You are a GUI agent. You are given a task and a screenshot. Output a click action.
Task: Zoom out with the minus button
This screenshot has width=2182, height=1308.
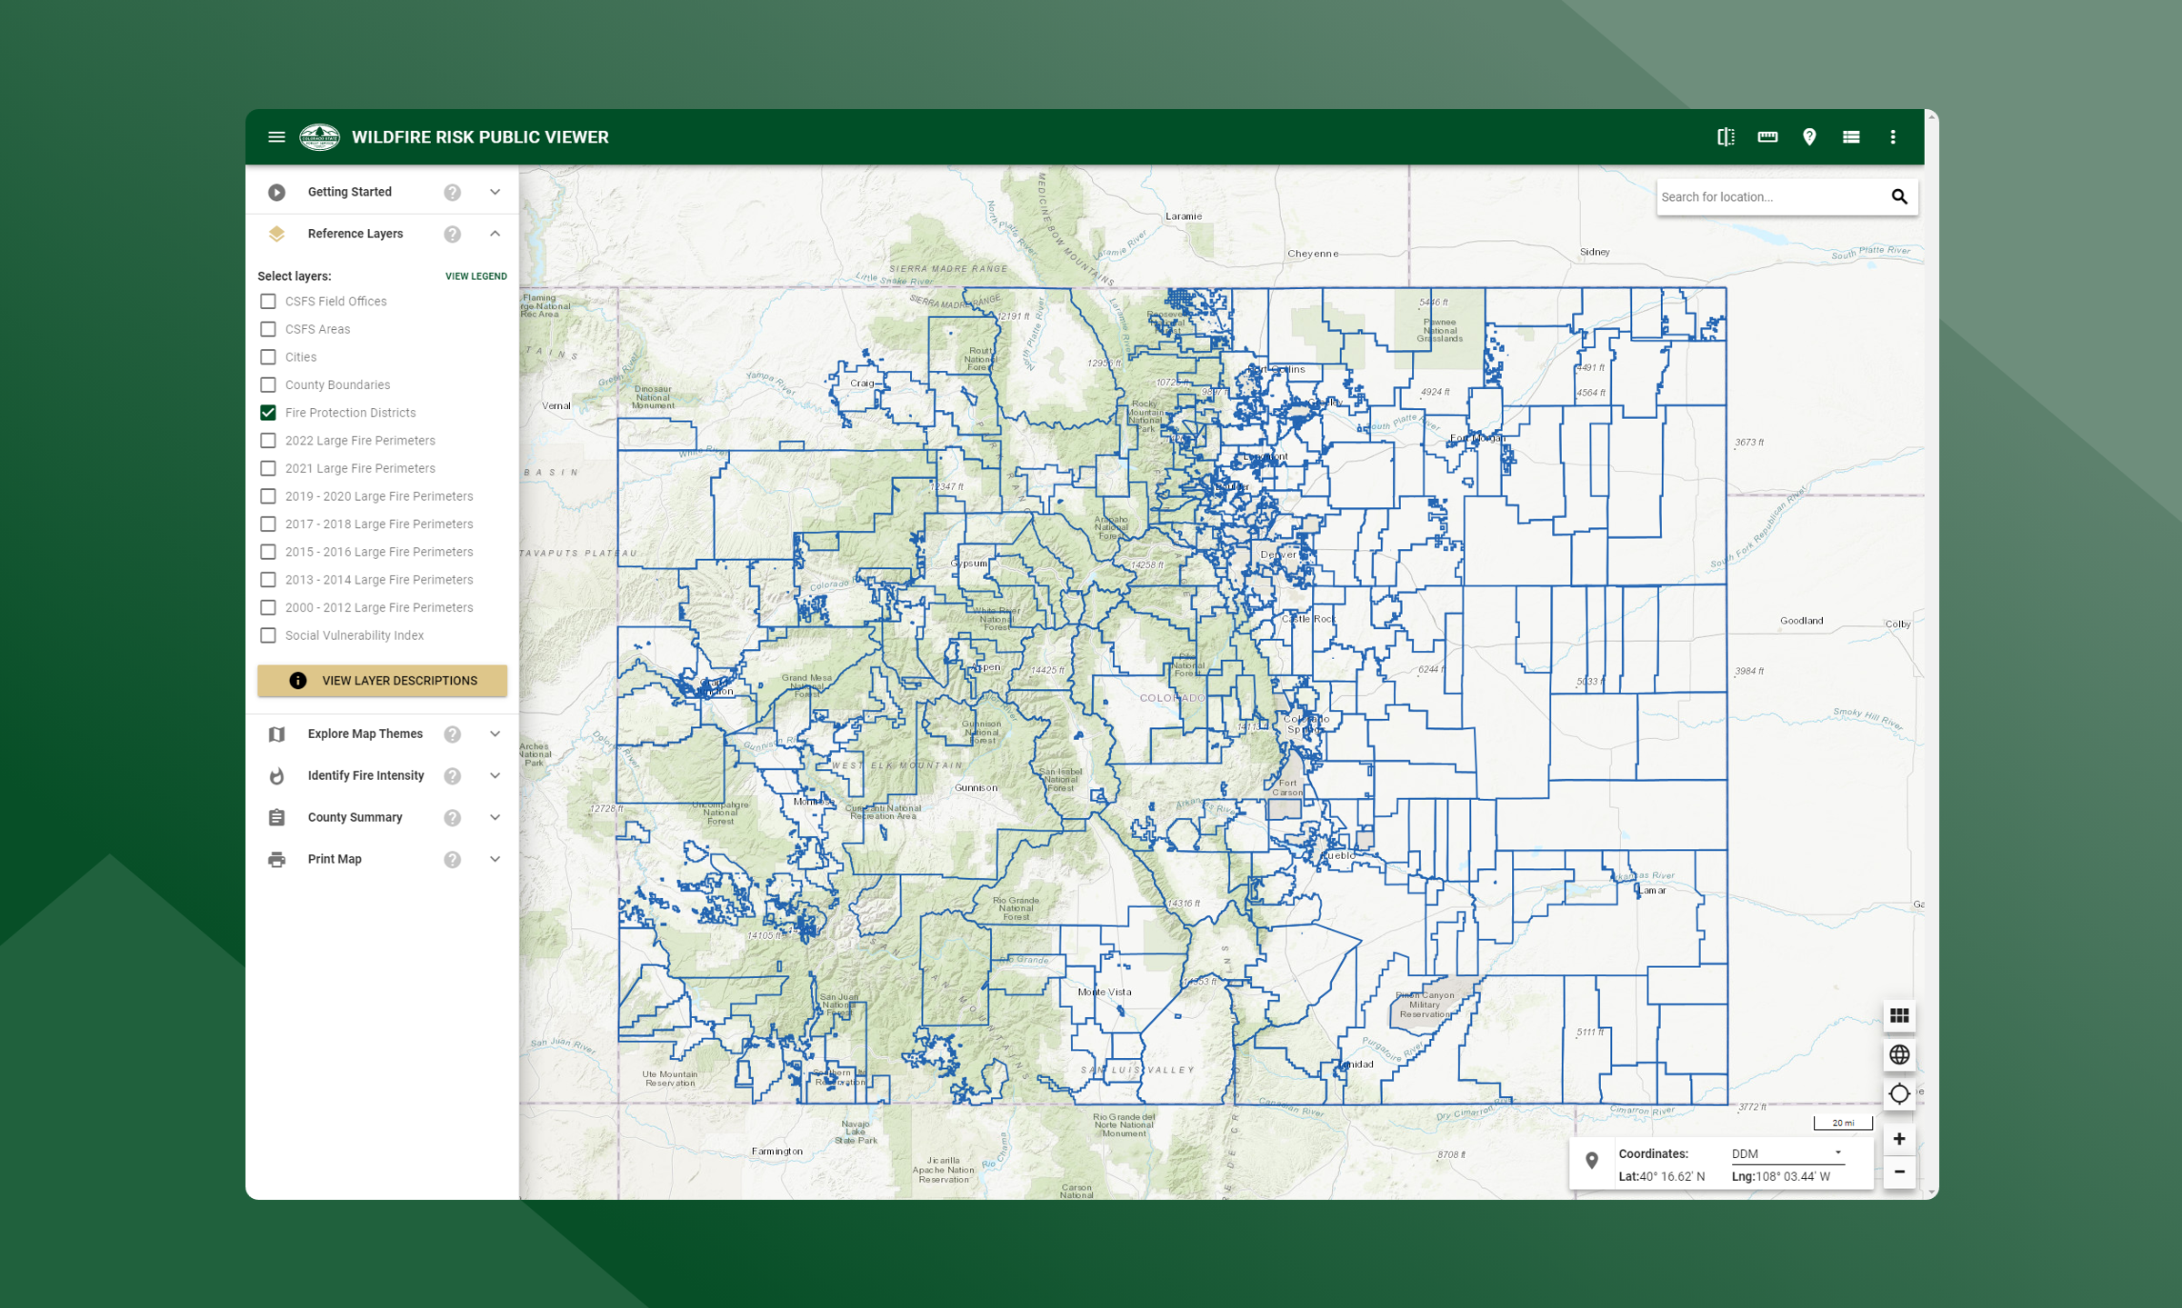(1899, 1172)
